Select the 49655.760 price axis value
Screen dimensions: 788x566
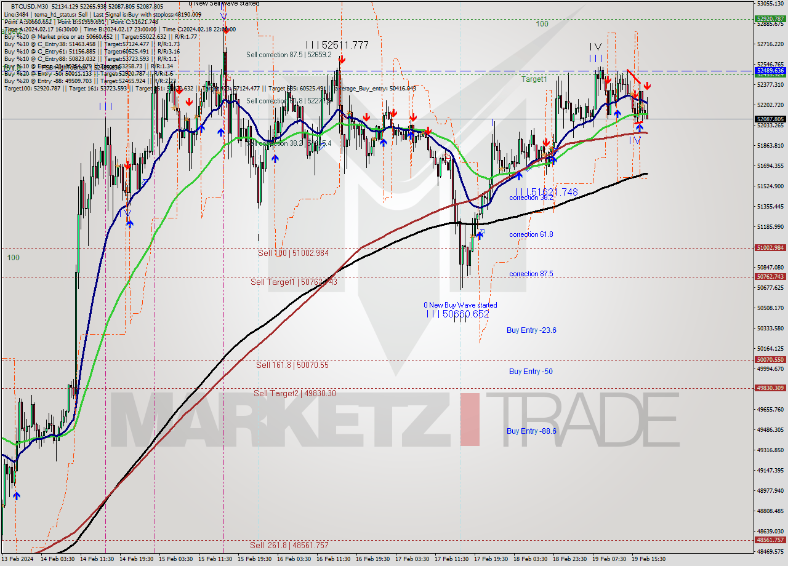coord(770,409)
